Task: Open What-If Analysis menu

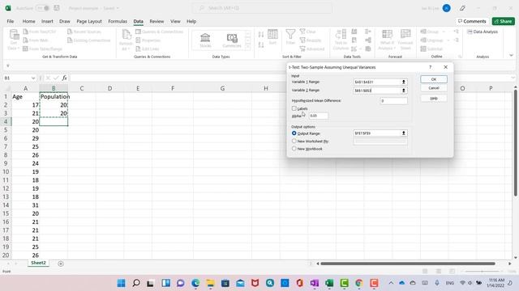Action: click(387, 40)
